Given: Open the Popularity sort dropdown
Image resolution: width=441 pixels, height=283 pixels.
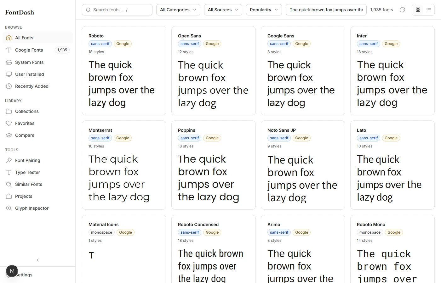Looking at the screenshot, I should click(264, 10).
